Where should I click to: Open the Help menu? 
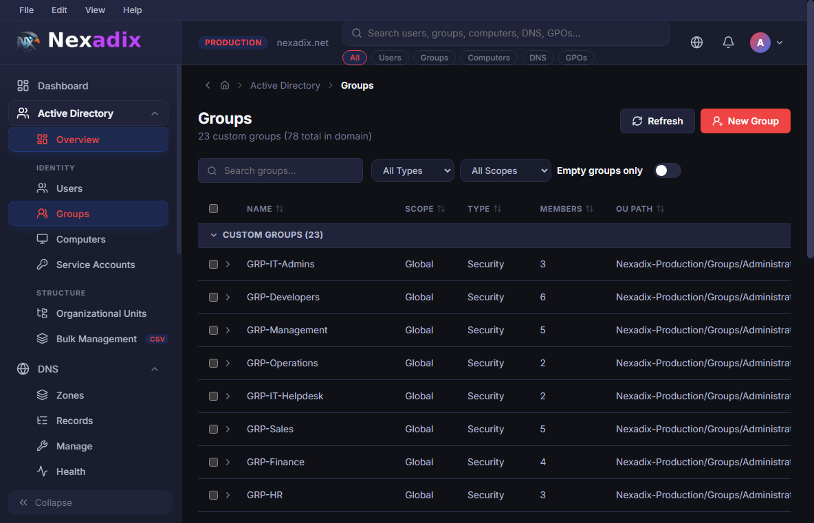[133, 10]
